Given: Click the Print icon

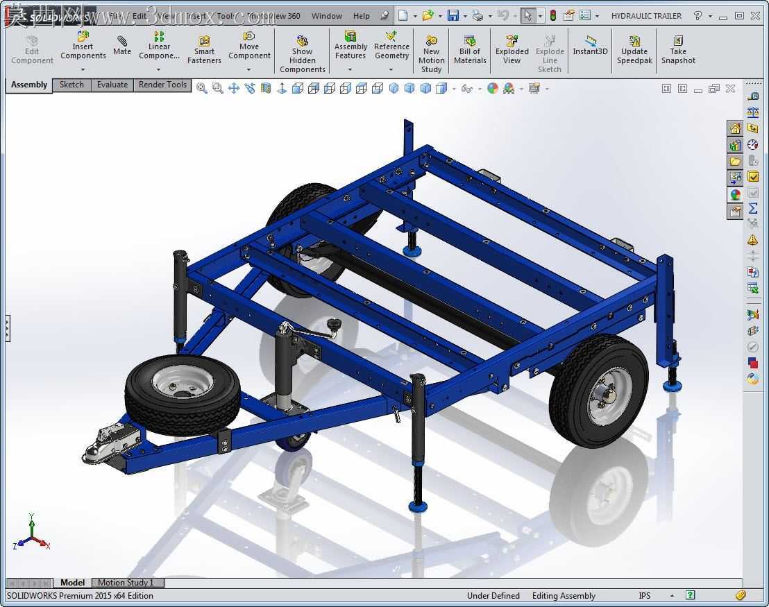Looking at the screenshot, I should click(478, 16).
